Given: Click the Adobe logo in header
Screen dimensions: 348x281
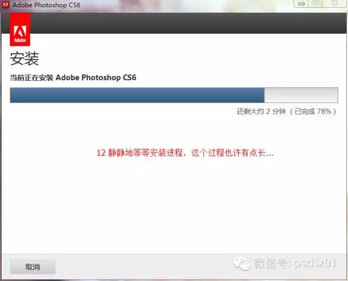Looking at the screenshot, I should [20, 29].
